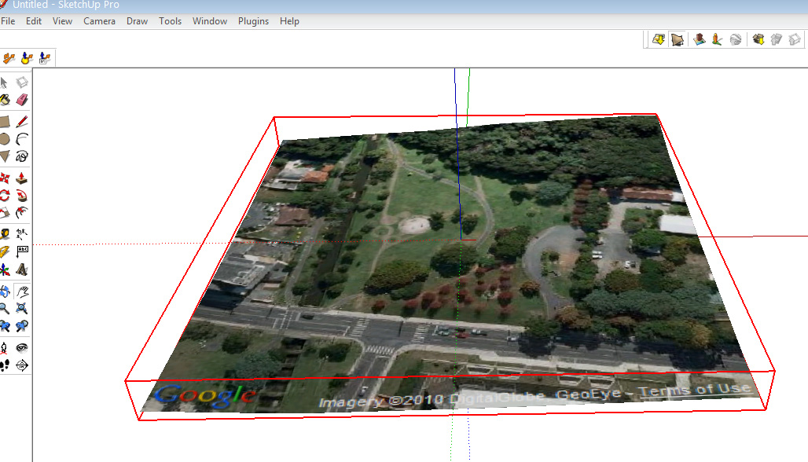The width and height of the screenshot is (808, 462).
Task: Click the Section Plane tool
Action: pos(22,365)
